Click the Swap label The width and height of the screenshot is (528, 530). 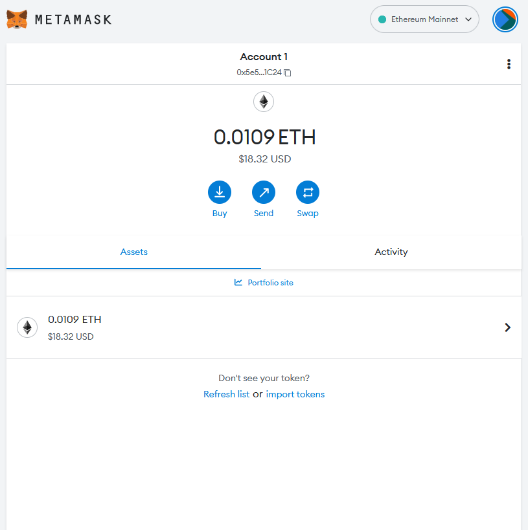308,214
